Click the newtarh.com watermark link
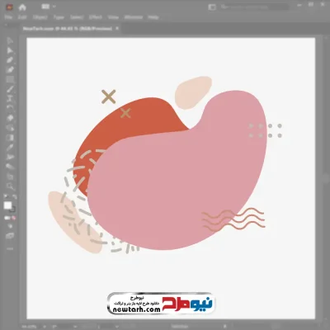The width and height of the screenshot is (330, 330). tap(137, 309)
